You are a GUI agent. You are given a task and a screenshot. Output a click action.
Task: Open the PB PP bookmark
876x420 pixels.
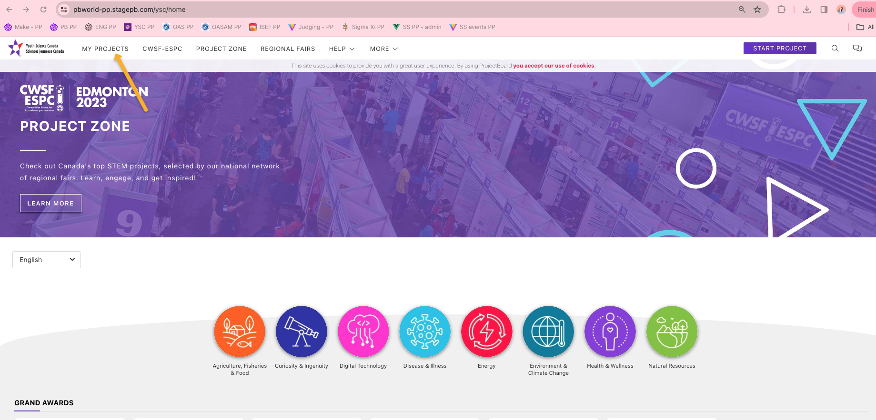pyautogui.click(x=63, y=27)
